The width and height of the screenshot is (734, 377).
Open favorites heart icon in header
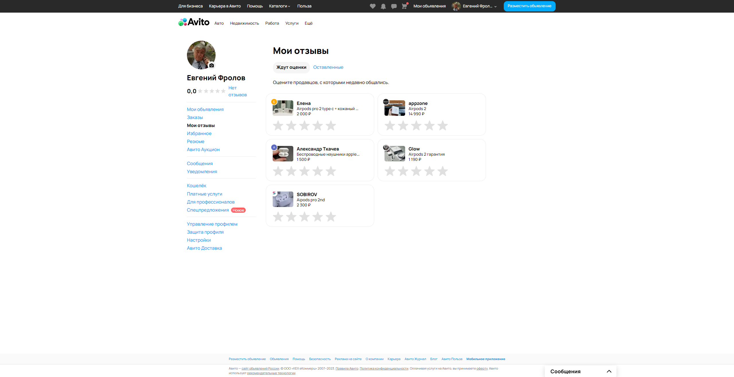[x=372, y=6]
